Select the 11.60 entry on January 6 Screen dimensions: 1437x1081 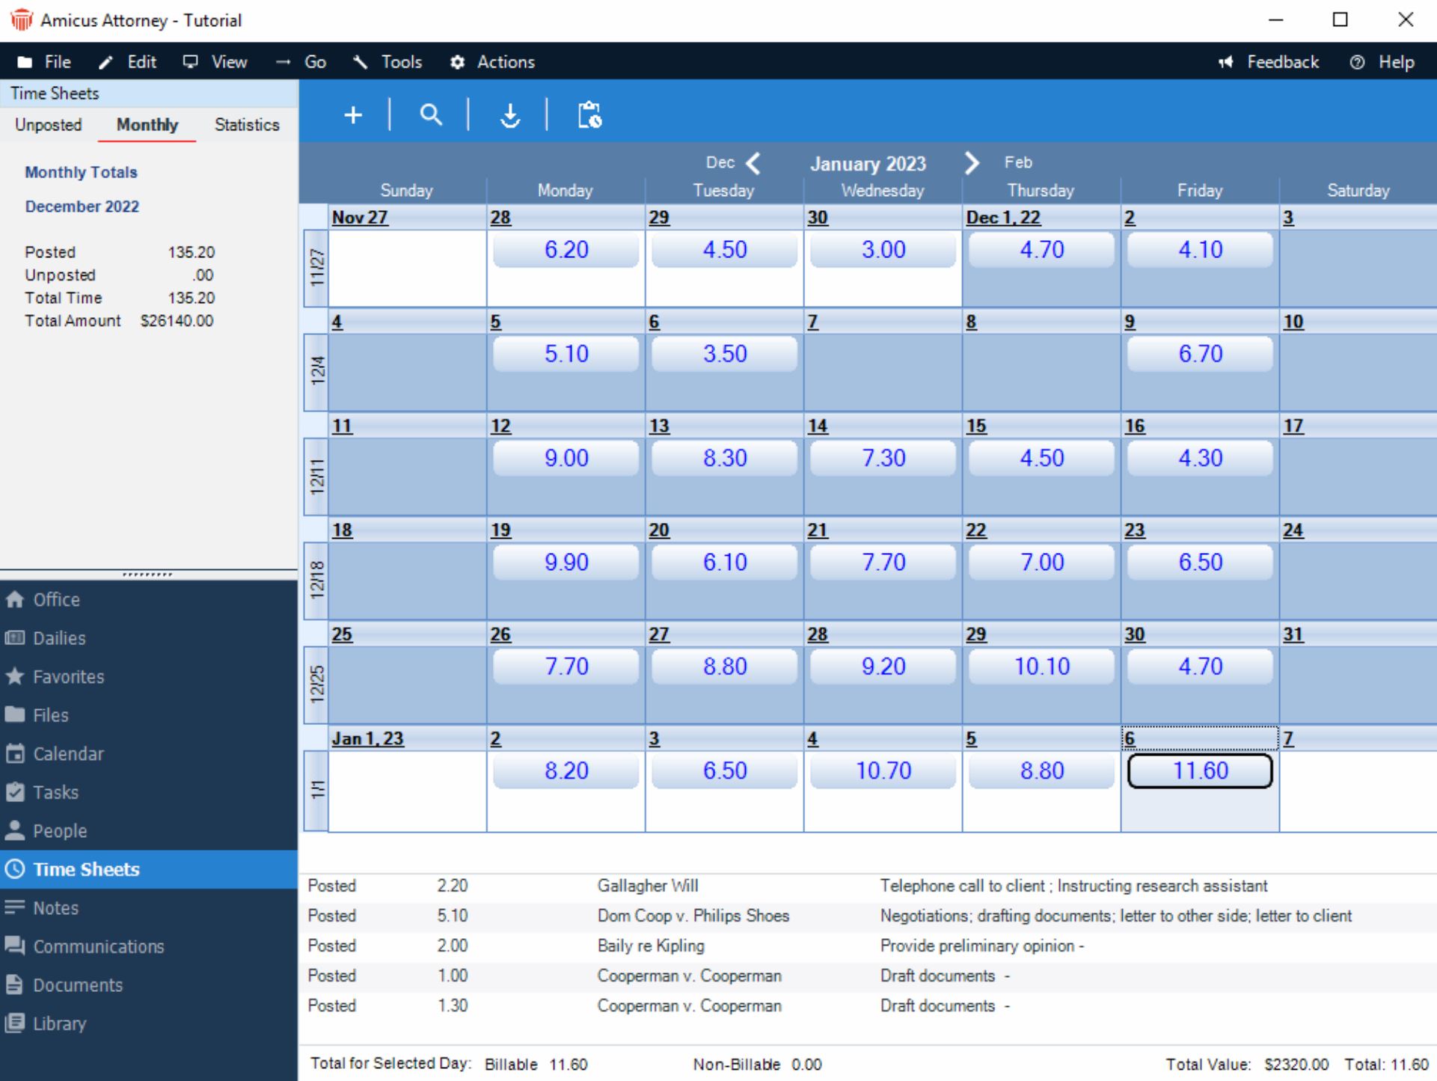(1200, 771)
